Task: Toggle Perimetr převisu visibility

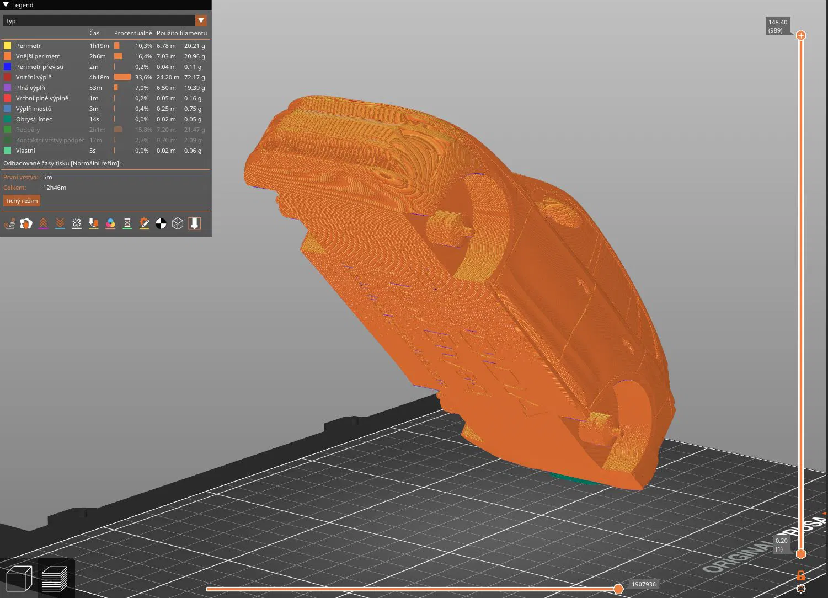Action: (105, 67)
